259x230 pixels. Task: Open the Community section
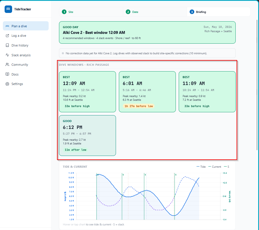click(26, 65)
